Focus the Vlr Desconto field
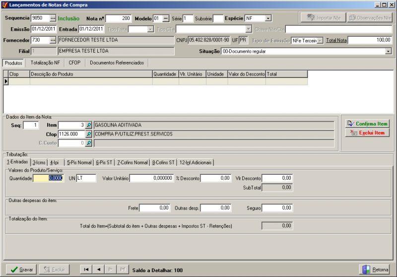 coord(277,178)
